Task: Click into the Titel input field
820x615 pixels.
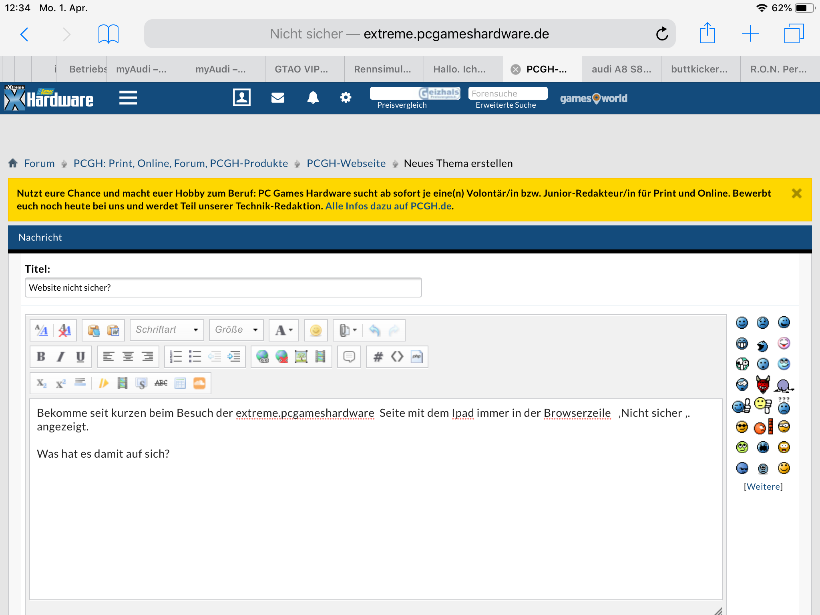Action: click(223, 287)
